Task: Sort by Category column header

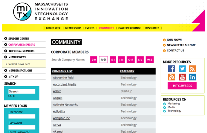Action: pyautogui.click(x=127, y=71)
